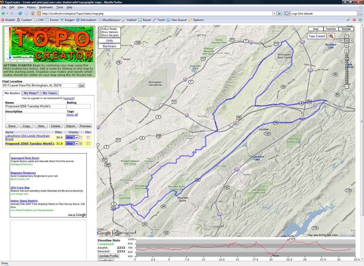Open the Bookmarks menu

[46, 7]
